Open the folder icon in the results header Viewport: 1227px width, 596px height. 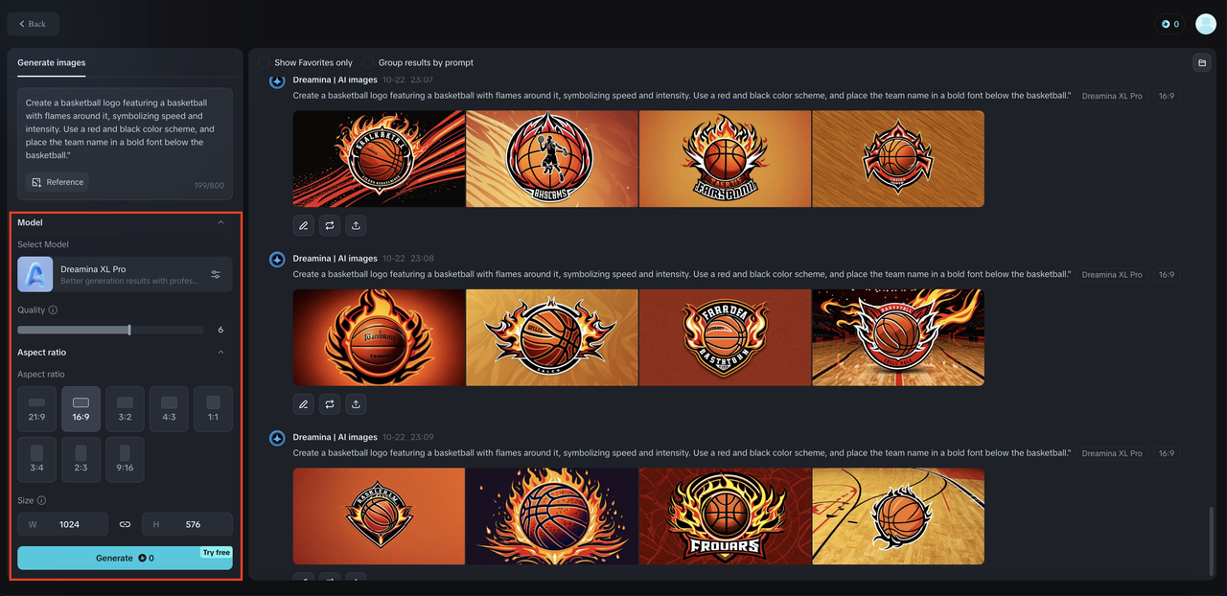click(1201, 63)
